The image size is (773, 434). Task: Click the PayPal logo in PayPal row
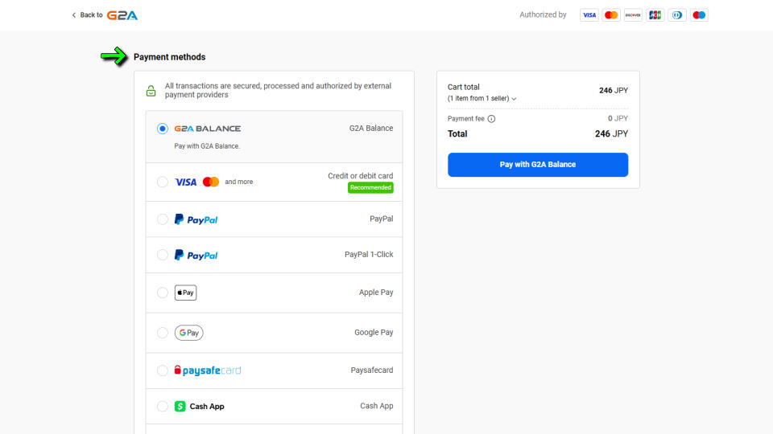[196, 219]
